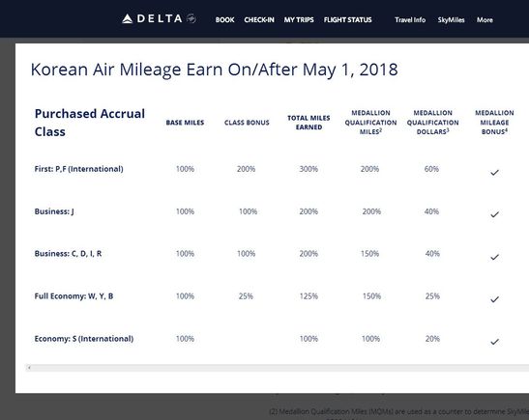Click the Medallion Qualification Dollars column header
The height and width of the screenshot is (420, 529).
click(432, 123)
